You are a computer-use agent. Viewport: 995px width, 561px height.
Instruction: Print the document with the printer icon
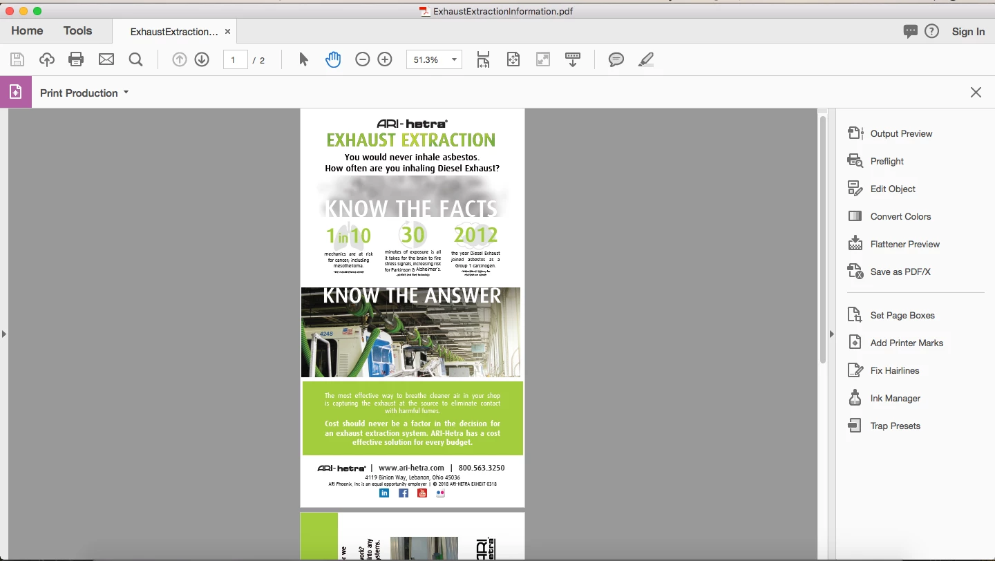coord(76,59)
